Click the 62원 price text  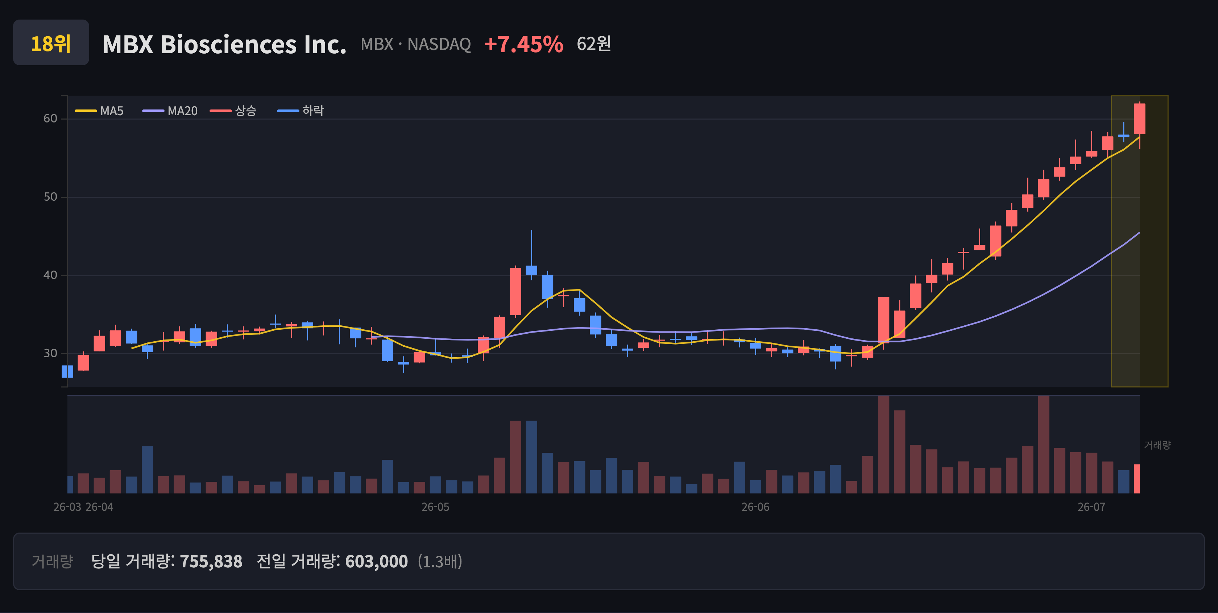click(x=594, y=44)
